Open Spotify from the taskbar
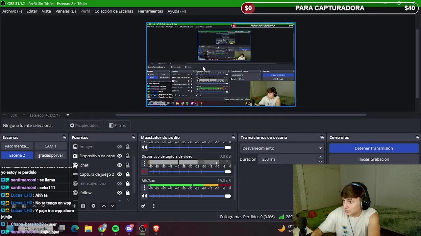 click(x=115, y=228)
